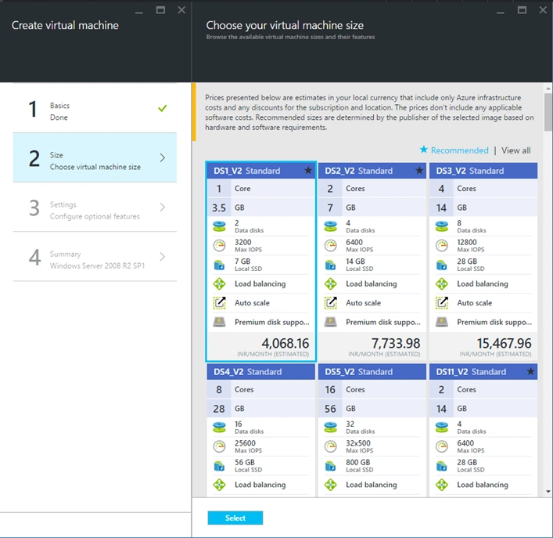
Task: Click the star icon on DS2_V2 header
Action: (x=419, y=171)
